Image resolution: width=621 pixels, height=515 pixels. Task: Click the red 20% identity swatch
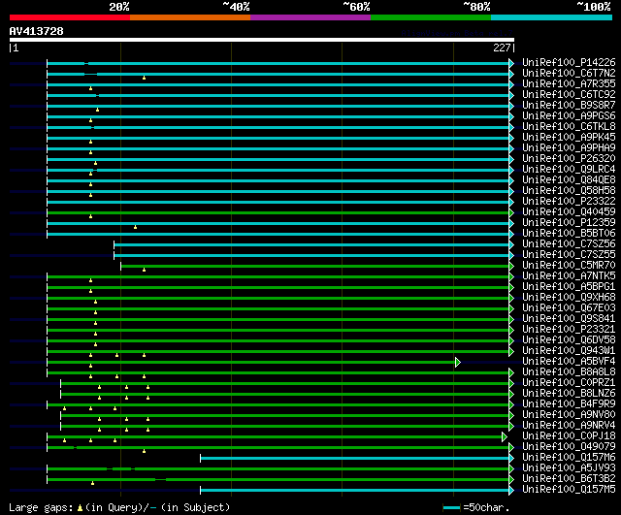click(x=70, y=17)
